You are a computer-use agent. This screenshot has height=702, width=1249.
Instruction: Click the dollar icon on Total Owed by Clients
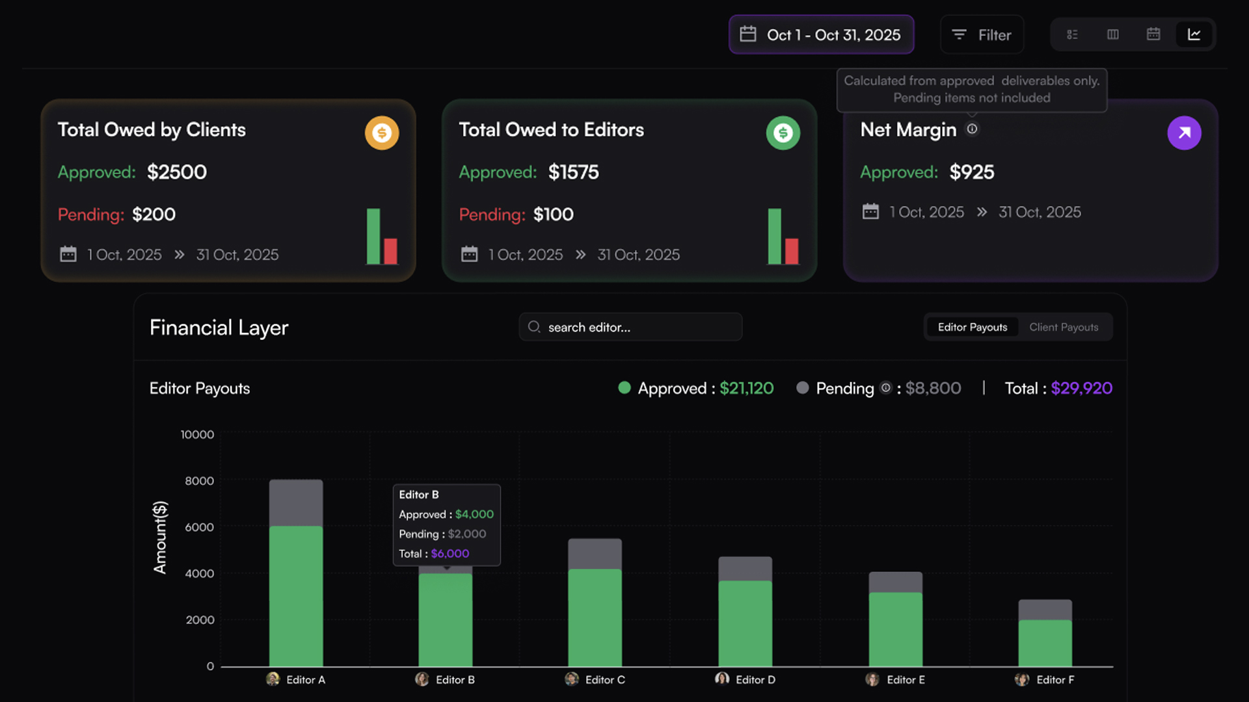click(x=382, y=133)
